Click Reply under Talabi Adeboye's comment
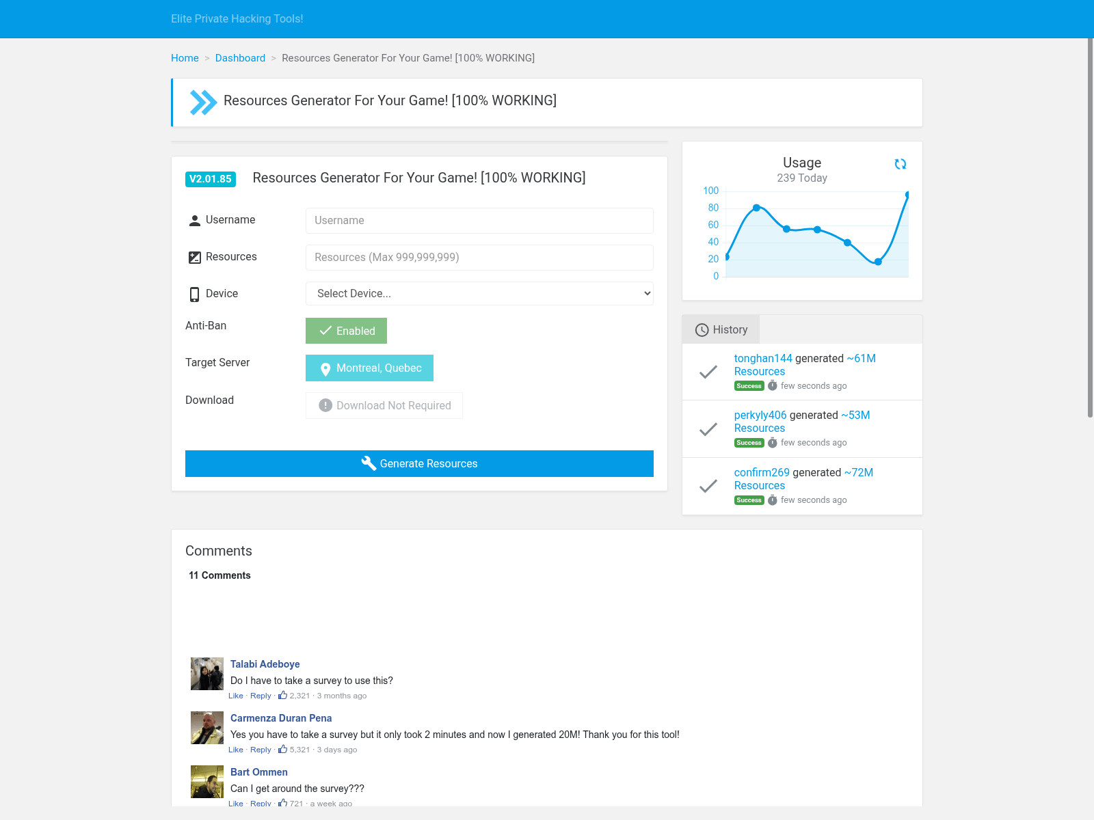Image resolution: width=1094 pixels, height=820 pixels. pos(261,696)
